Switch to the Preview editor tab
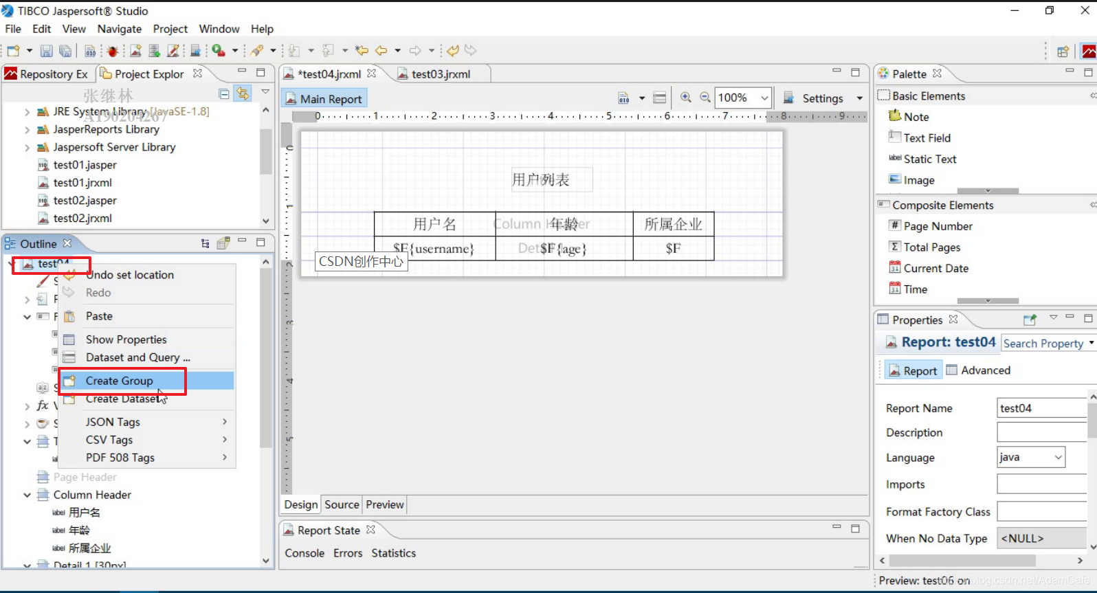The image size is (1097, 593). click(x=385, y=504)
